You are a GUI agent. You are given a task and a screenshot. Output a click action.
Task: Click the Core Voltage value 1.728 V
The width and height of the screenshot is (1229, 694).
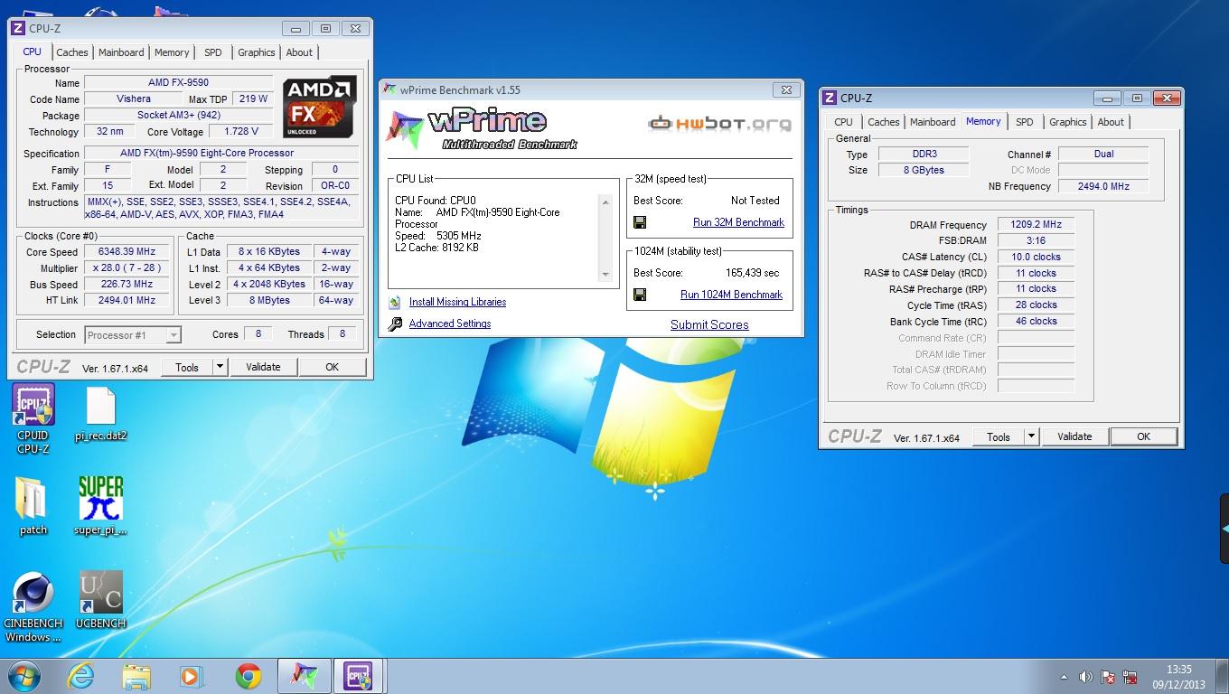click(240, 131)
